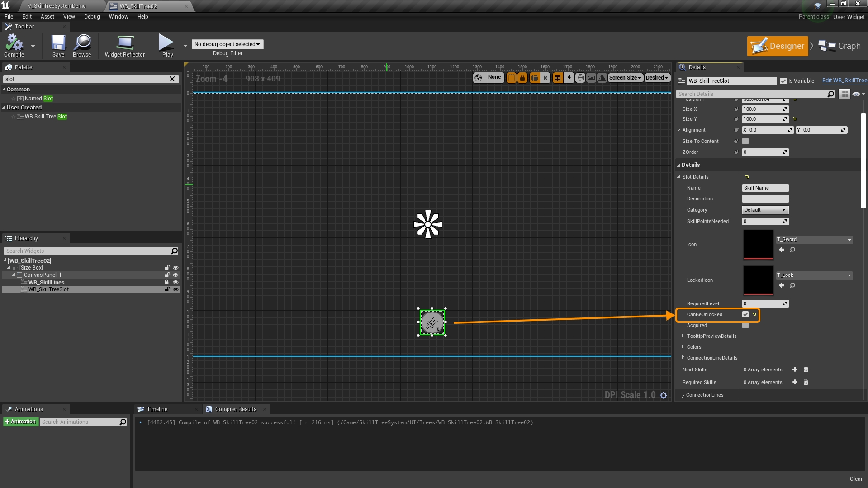Switch to Graph editor mode
The width and height of the screenshot is (868, 488).
(840, 46)
